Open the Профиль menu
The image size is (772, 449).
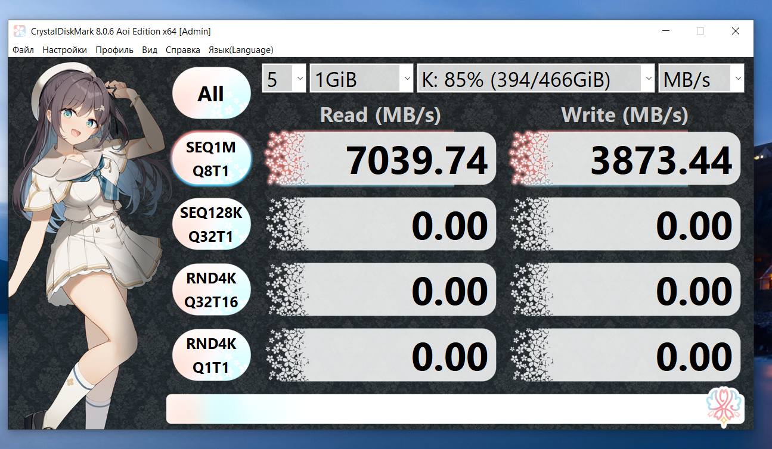tap(114, 50)
